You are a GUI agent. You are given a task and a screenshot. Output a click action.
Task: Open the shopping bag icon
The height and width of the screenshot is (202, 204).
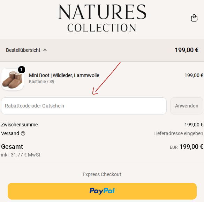tap(194, 18)
